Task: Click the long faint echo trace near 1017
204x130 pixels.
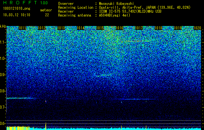Action: click(x=136, y=99)
